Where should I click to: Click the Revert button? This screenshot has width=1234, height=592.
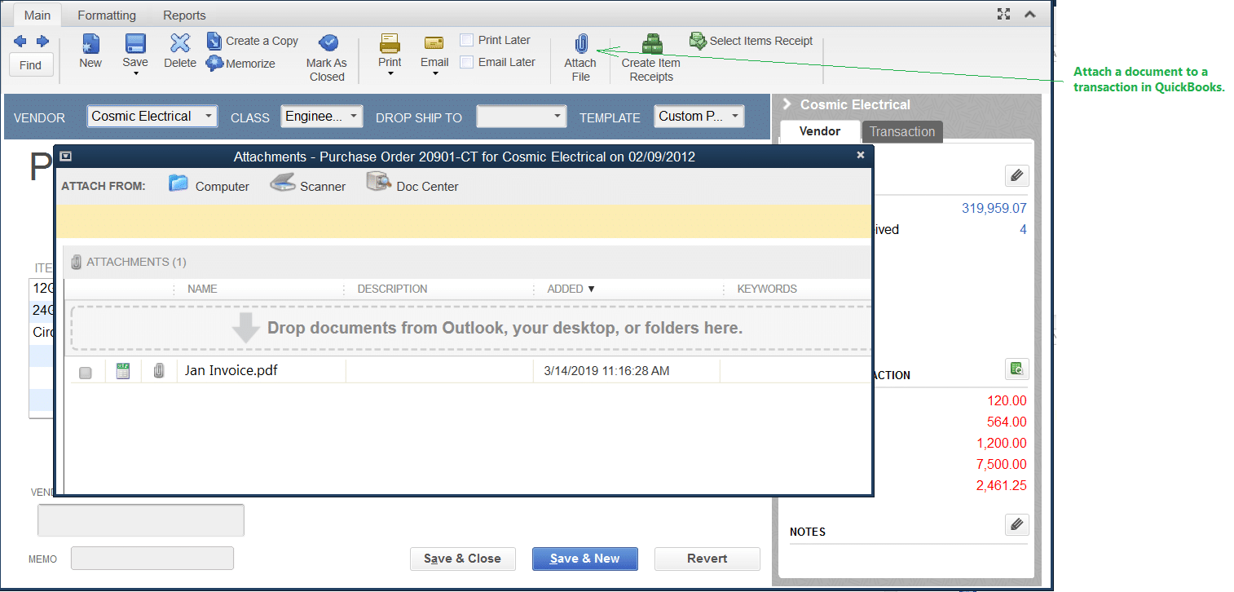(707, 559)
